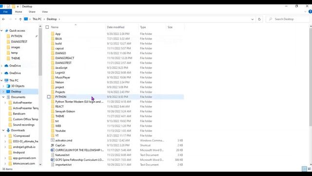Select the LoginUi folder name

click(60, 73)
